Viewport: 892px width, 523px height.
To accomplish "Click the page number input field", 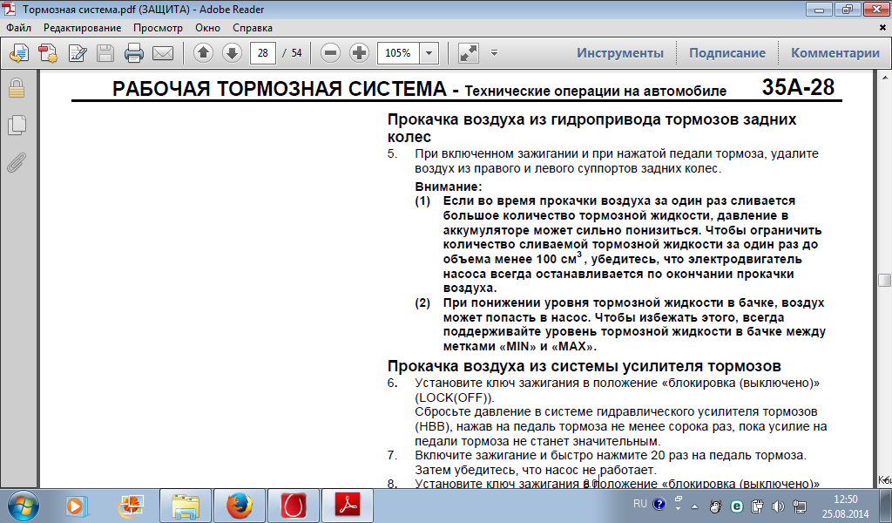I will point(262,53).
